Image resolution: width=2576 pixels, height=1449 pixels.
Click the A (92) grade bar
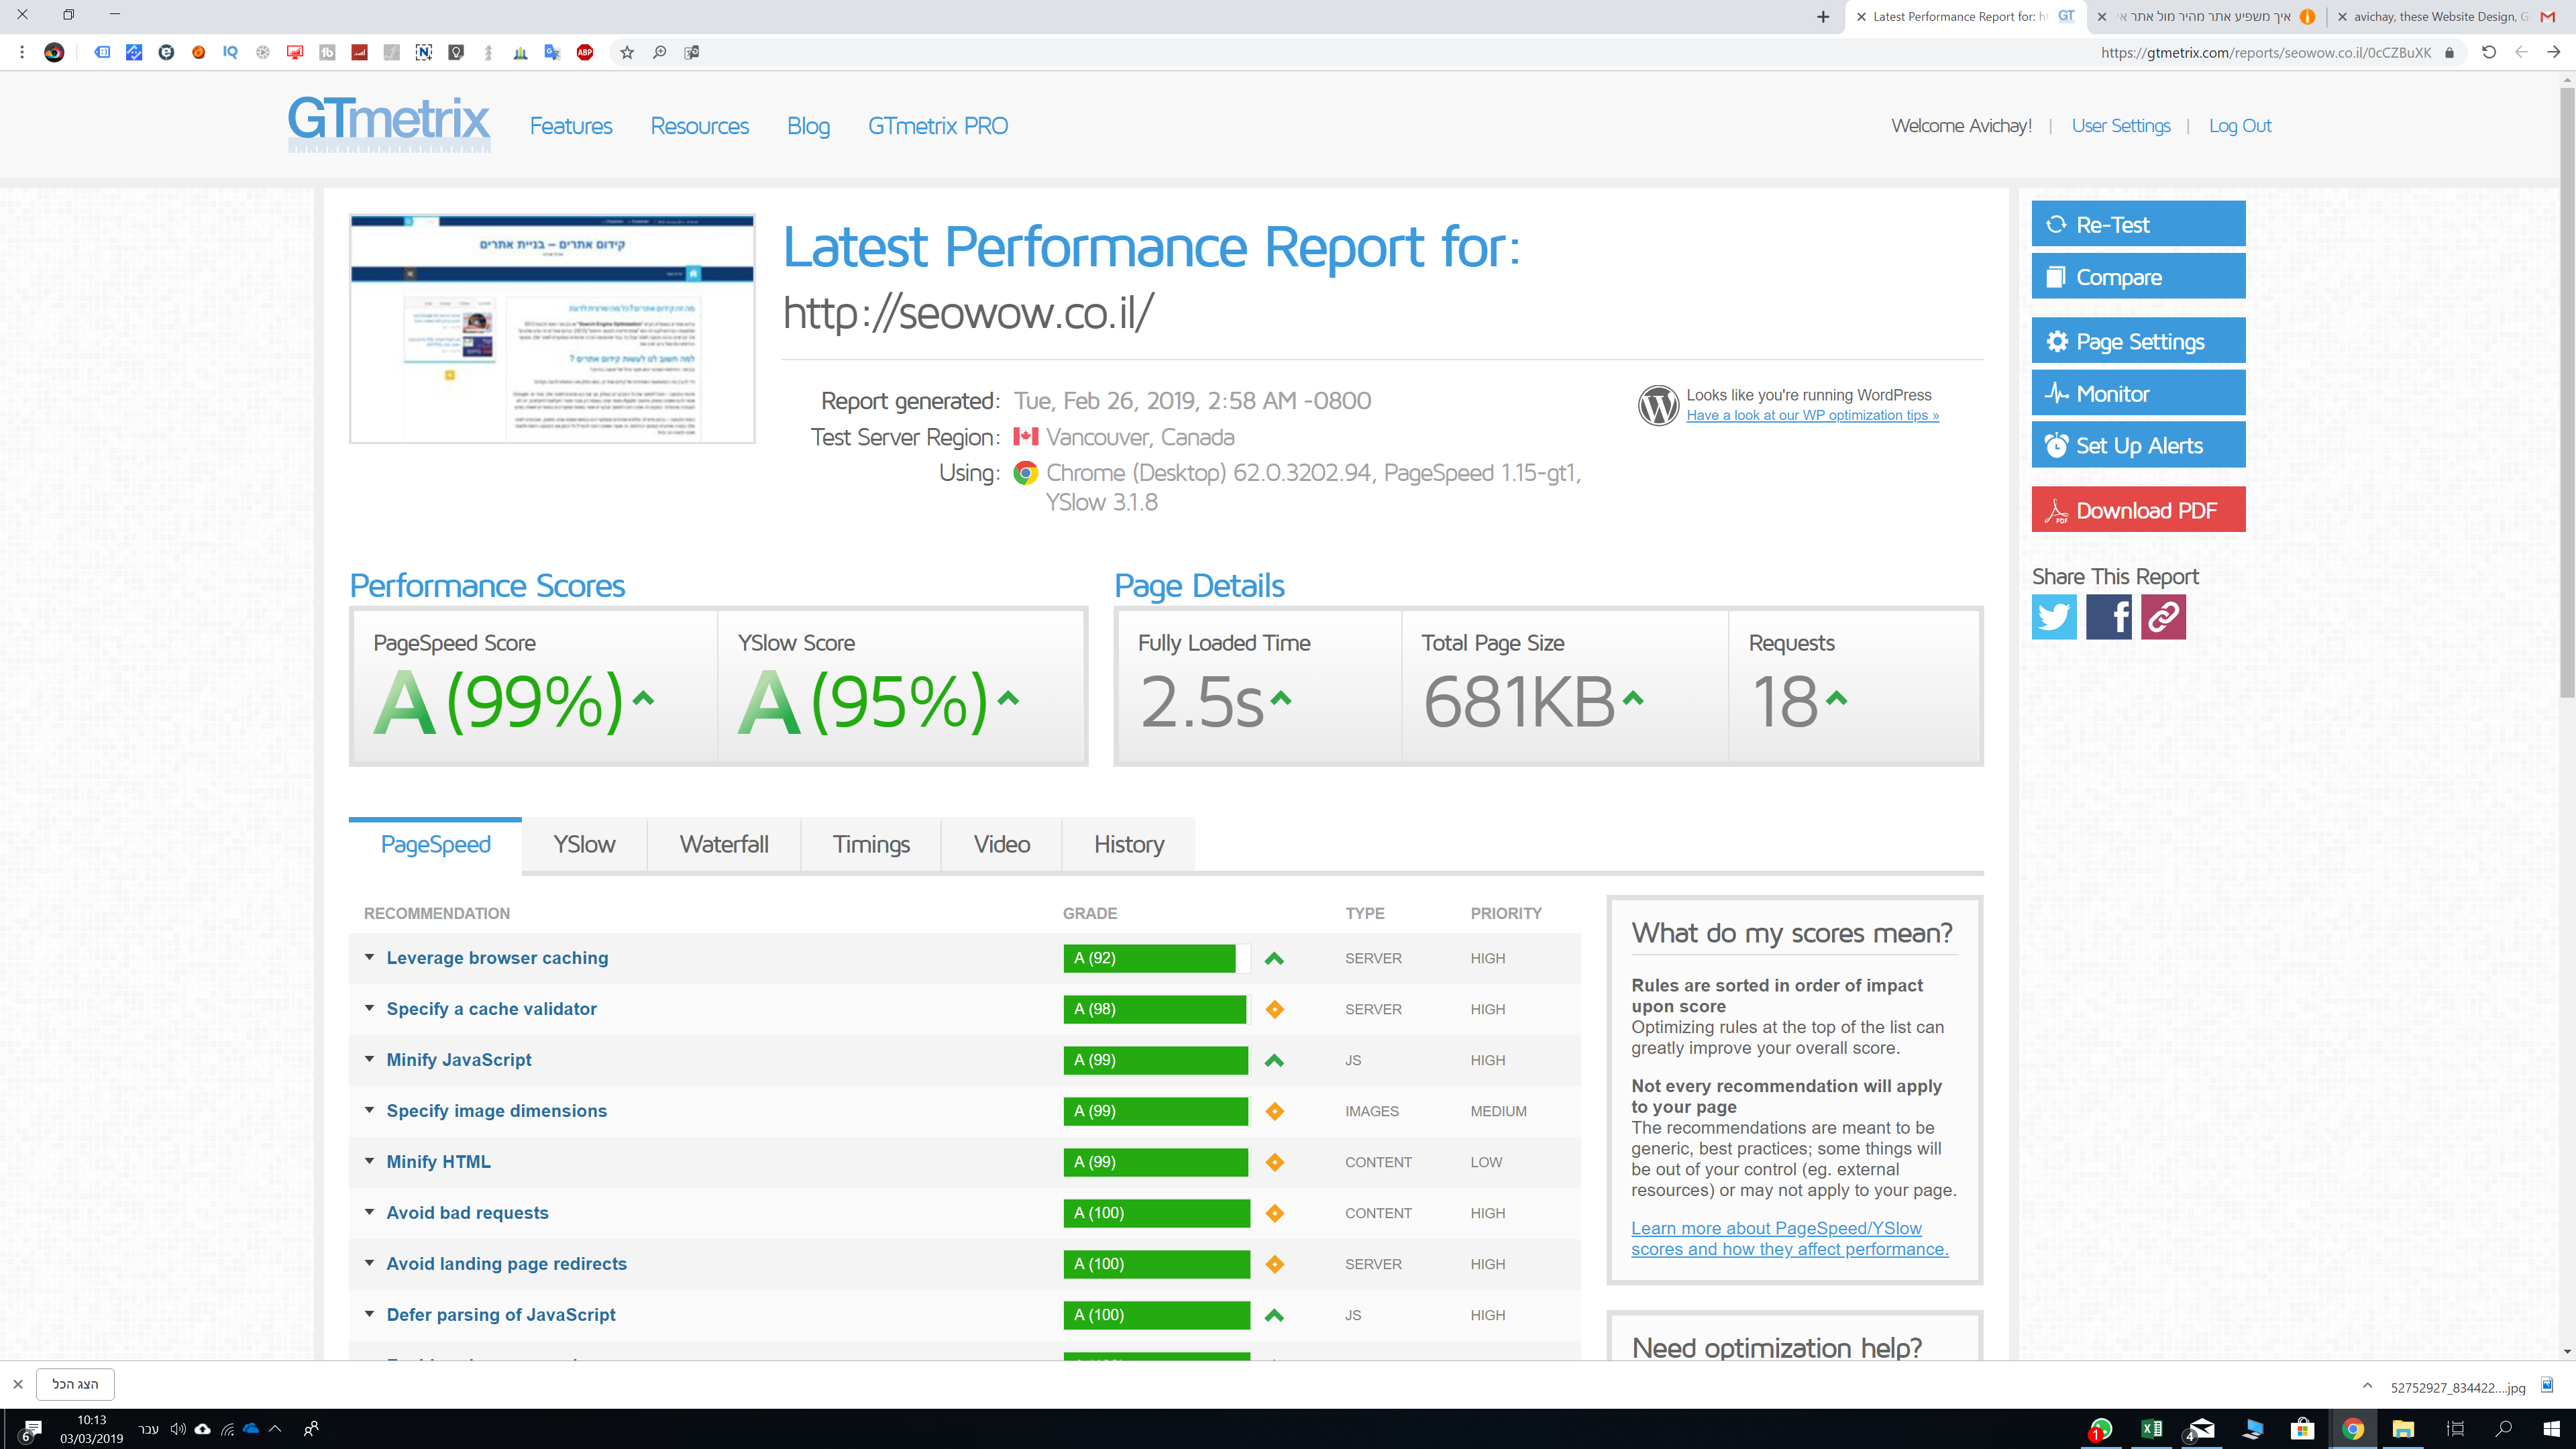click(1156, 958)
